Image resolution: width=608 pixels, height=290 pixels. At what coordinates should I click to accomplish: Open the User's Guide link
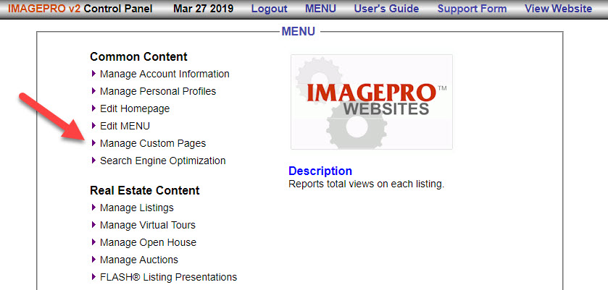pyautogui.click(x=386, y=9)
